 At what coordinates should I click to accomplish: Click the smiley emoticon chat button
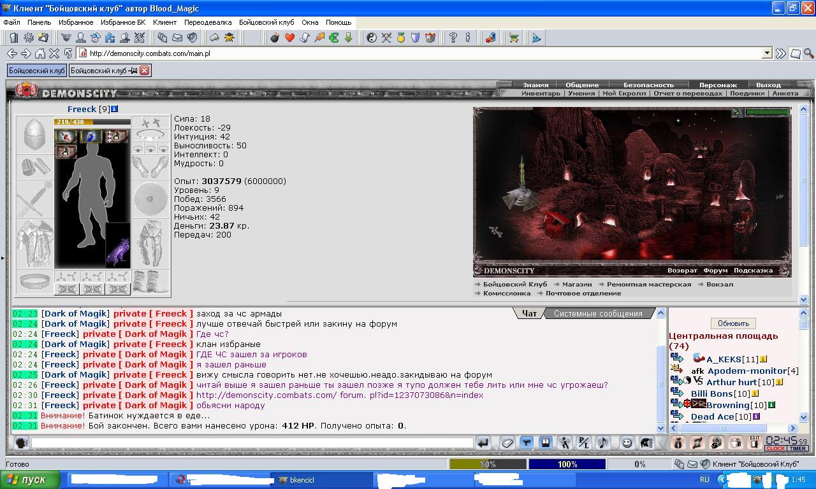click(x=627, y=443)
